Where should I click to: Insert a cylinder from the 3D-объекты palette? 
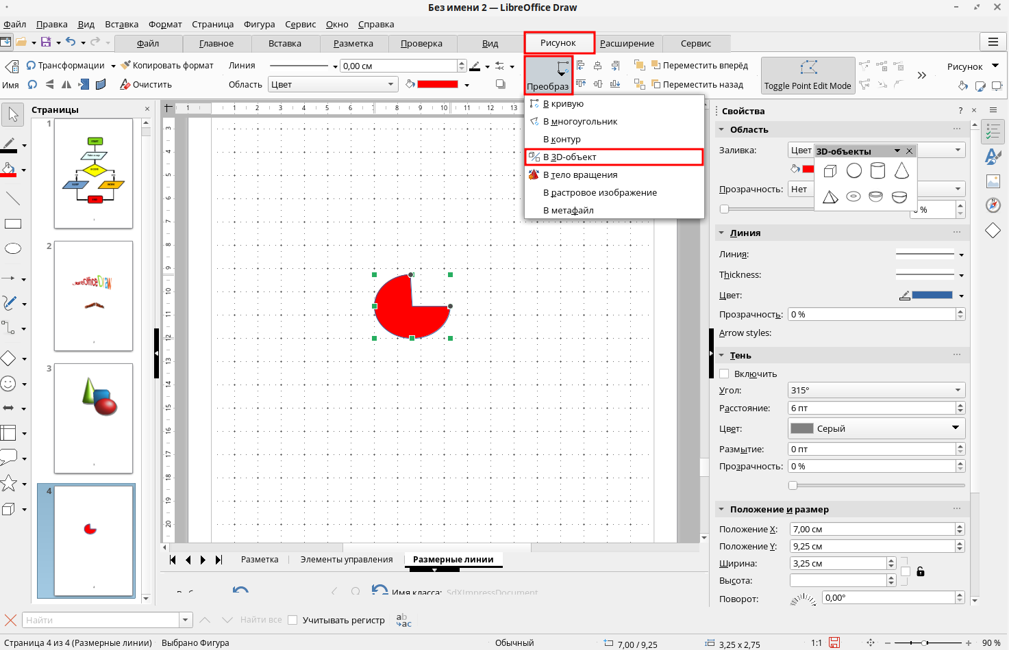click(x=877, y=170)
